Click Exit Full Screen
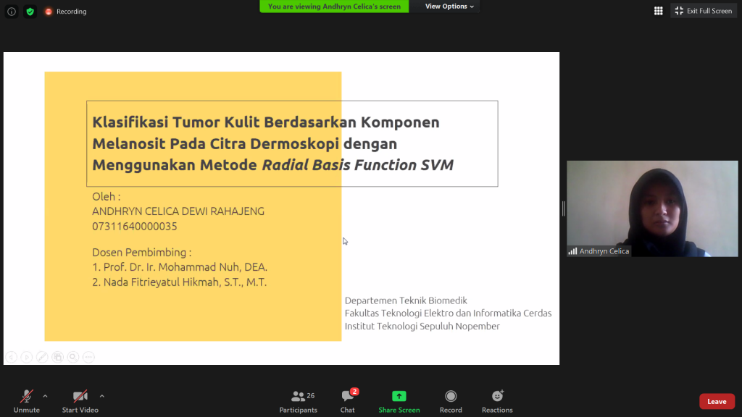Viewport: 742px width, 417px height. (x=704, y=11)
